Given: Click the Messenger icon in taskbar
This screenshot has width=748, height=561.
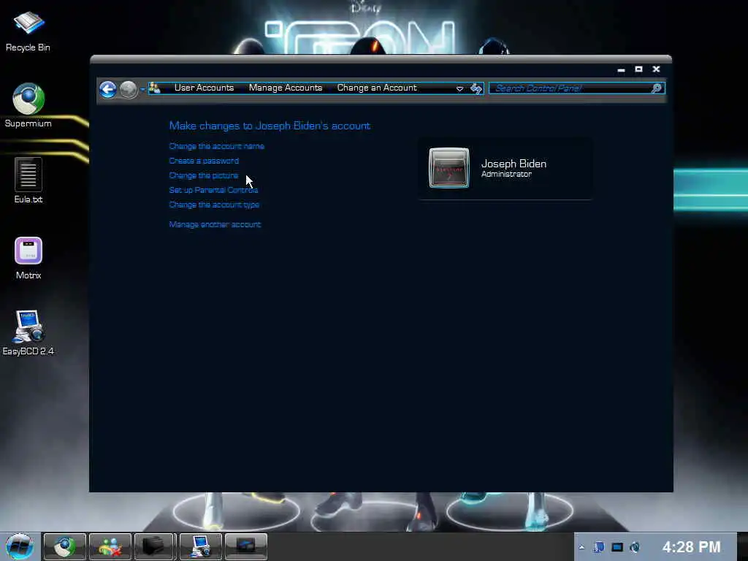Looking at the screenshot, I should (x=110, y=546).
